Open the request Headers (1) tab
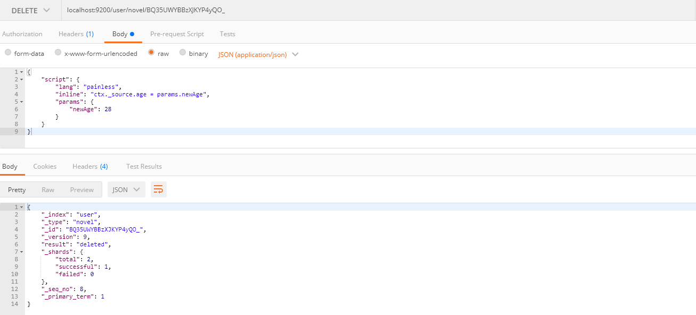Screen dimensions: 696x315 point(76,34)
